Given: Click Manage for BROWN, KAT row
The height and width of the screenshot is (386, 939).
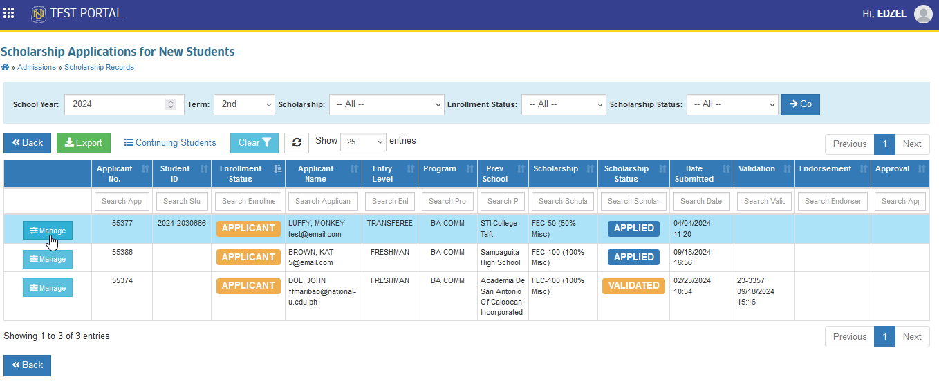Looking at the screenshot, I should pyautogui.click(x=48, y=259).
